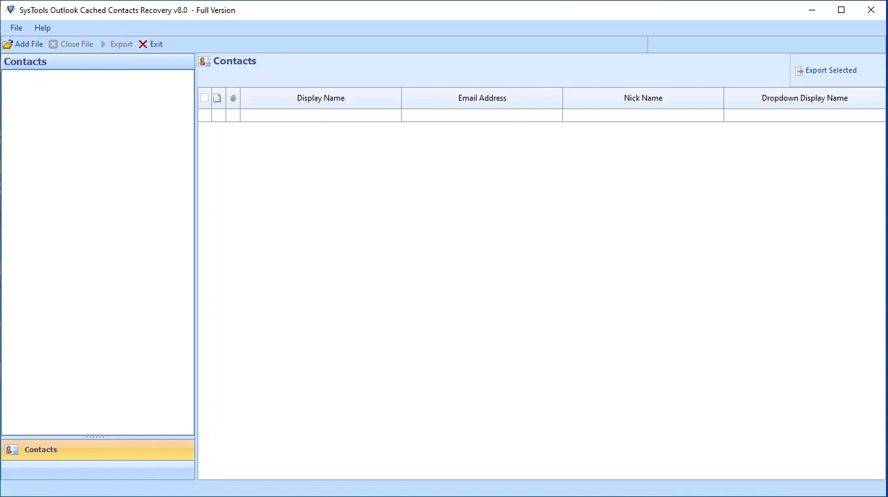
Task: Click the red Exit X icon
Action: point(143,44)
